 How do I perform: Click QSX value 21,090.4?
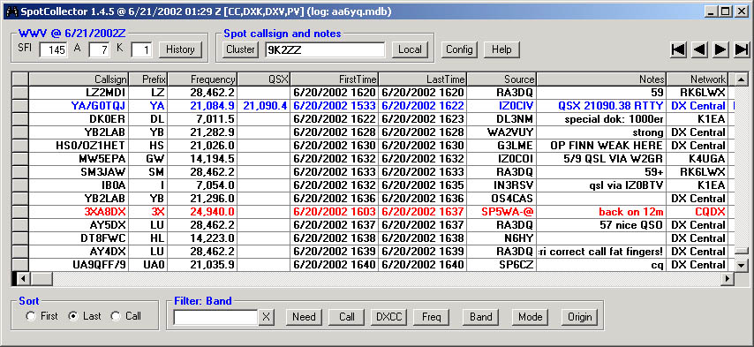(266, 106)
